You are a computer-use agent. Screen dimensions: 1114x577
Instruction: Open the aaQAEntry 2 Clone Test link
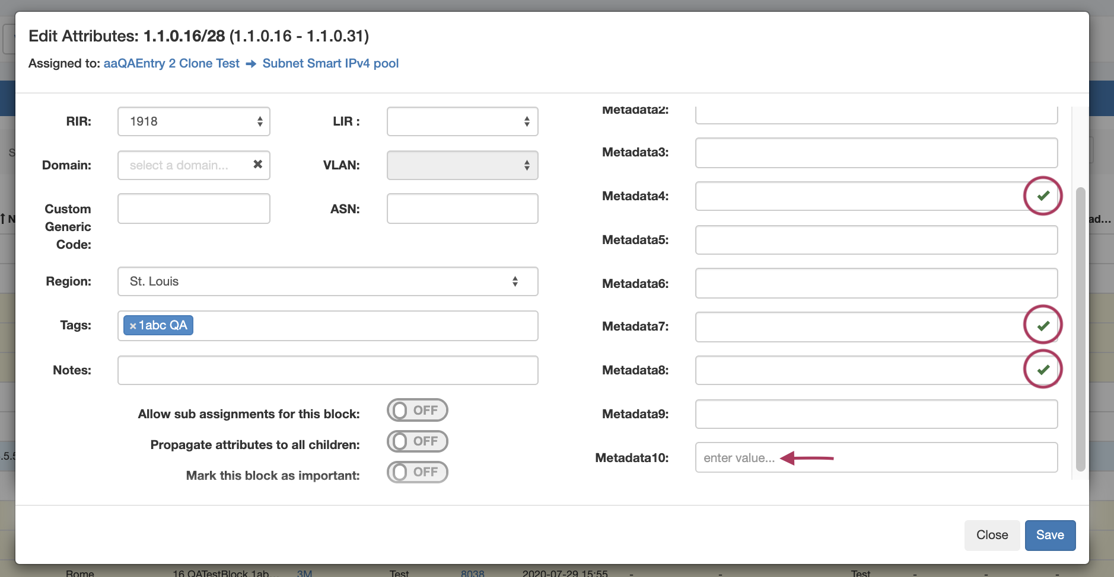[x=171, y=63]
